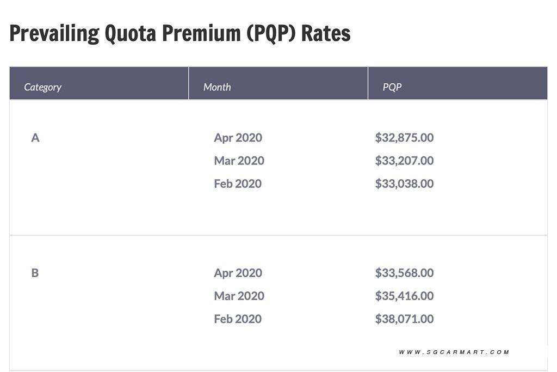The height and width of the screenshot is (372, 557).
Task: Select the Category A label
Action: click(x=35, y=138)
